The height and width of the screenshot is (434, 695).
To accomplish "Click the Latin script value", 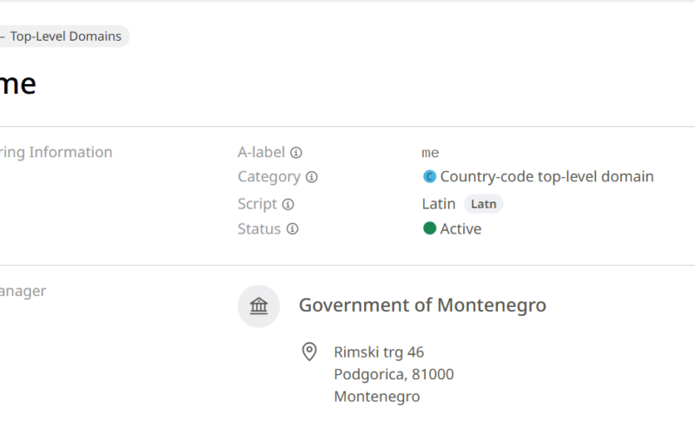I will click(x=439, y=204).
